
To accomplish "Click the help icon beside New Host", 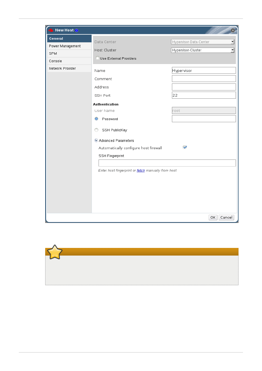I will click(77, 30).
